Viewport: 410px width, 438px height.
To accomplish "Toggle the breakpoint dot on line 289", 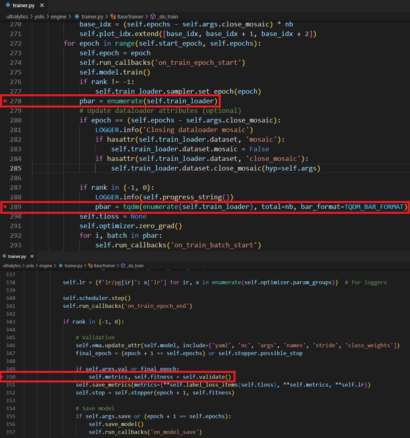I will [x=5, y=207].
